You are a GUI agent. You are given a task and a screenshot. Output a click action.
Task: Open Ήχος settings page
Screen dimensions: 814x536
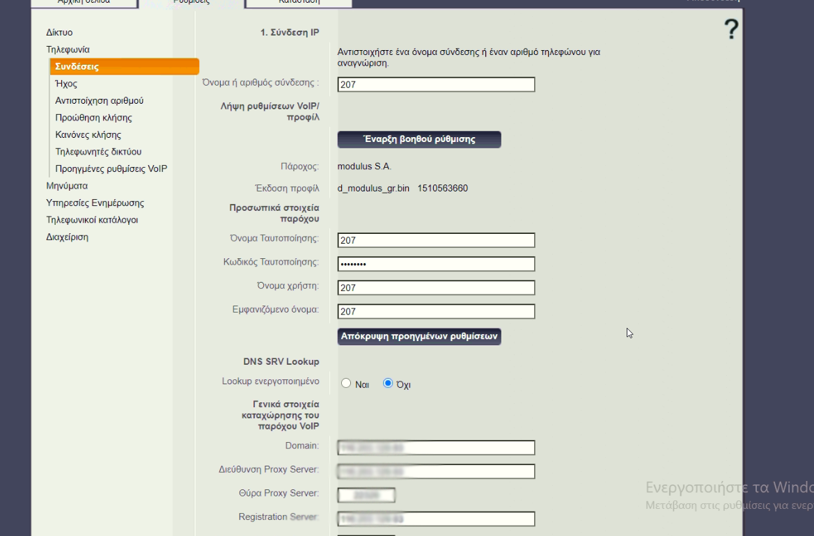[66, 84]
